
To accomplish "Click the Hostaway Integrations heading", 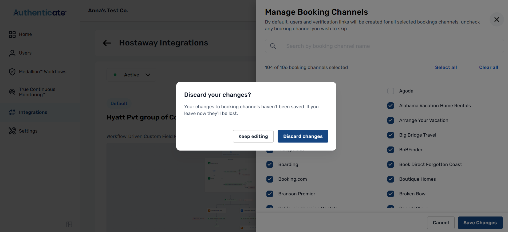I will 163,43.
